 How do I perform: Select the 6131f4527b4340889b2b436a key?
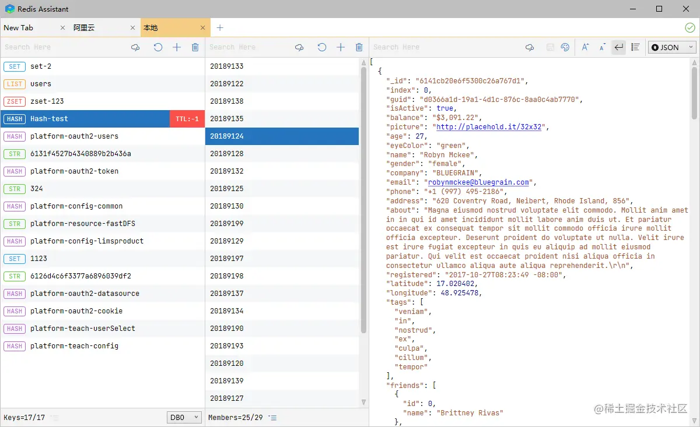point(102,154)
